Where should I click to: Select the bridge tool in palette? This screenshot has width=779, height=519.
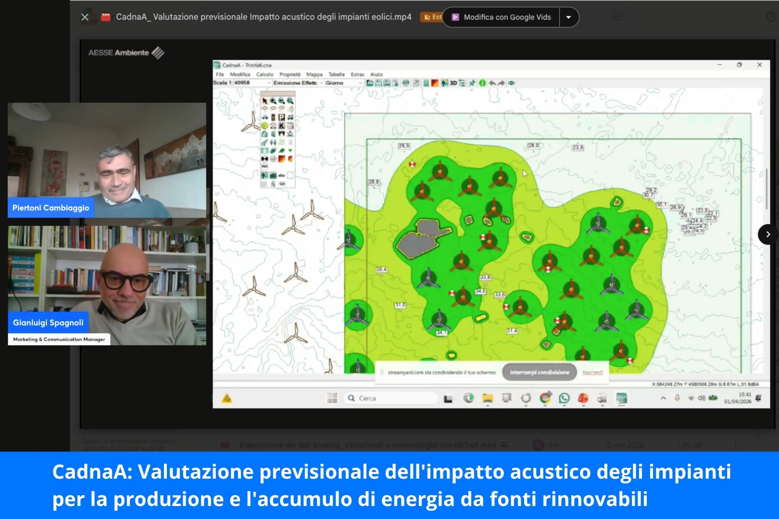pyautogui.click(x=282, y=133)
